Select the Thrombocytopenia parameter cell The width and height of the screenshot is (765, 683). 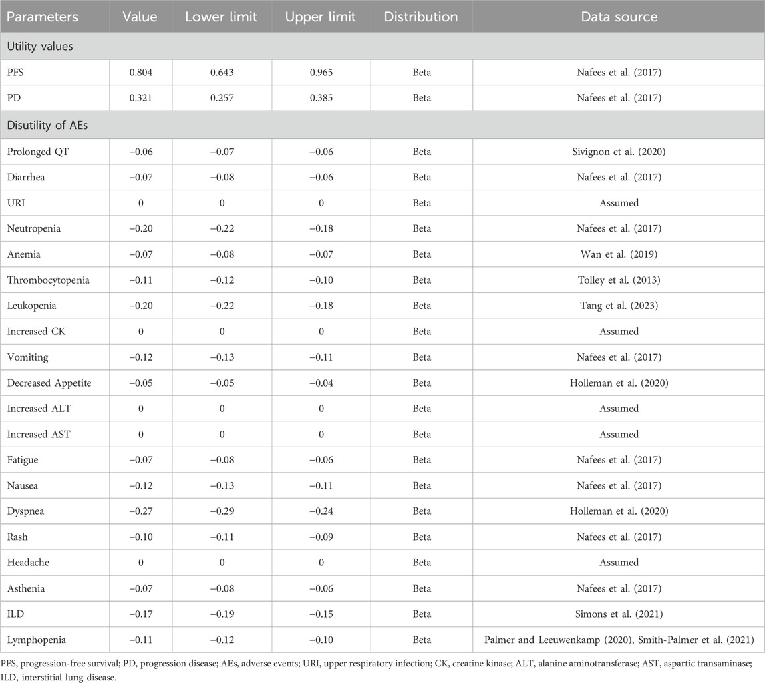click(x=47, y=280)
